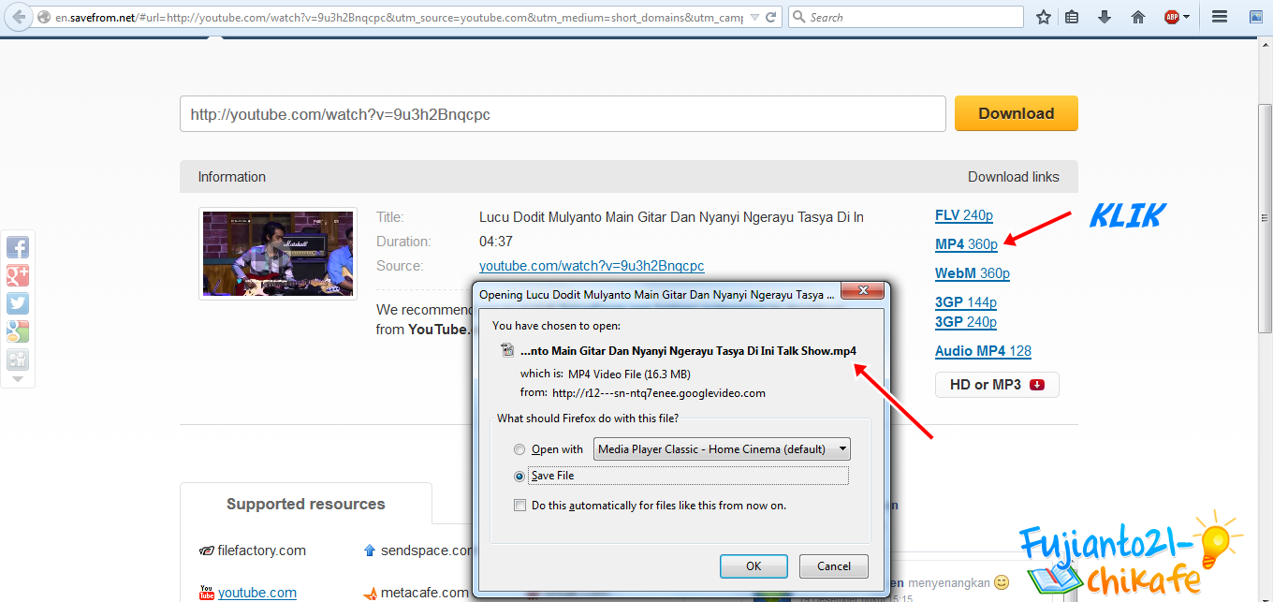1273x602 pixels.
Task: Click OK in the download dialog
Action: (x=754, y=566)
